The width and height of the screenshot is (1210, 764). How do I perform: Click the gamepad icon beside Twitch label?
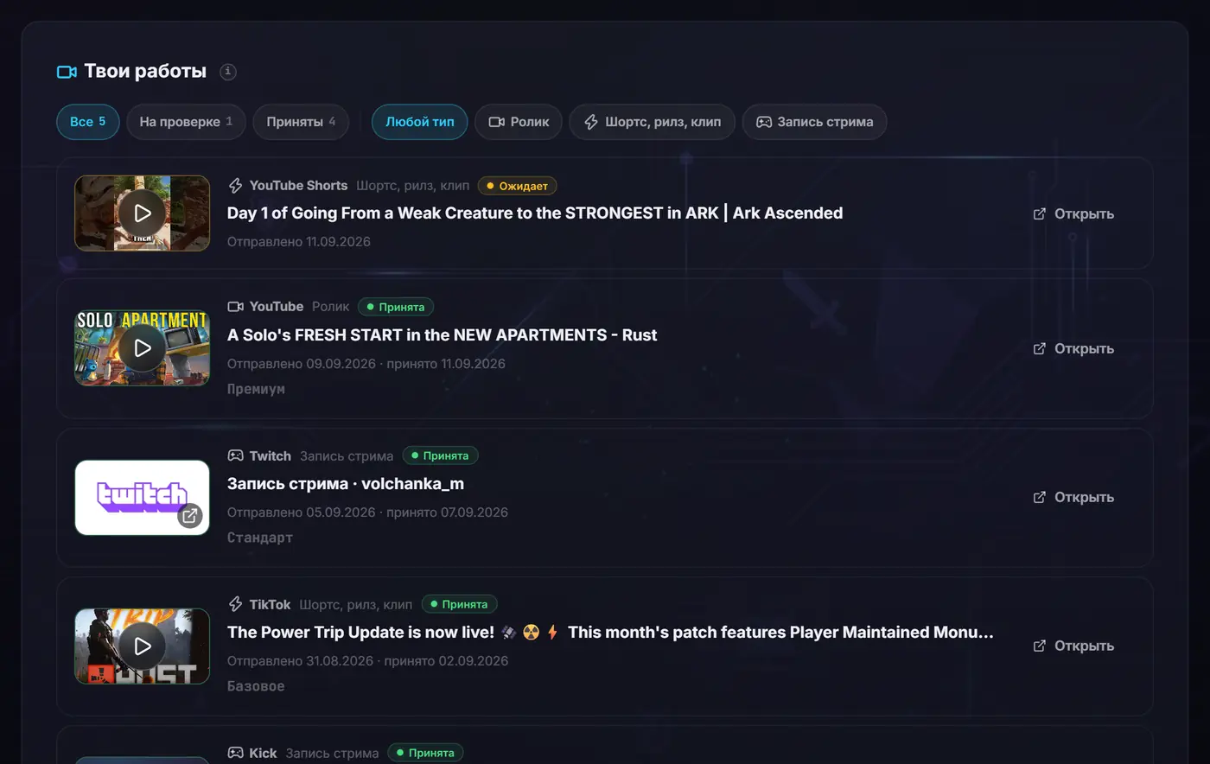tap(235, 455)
